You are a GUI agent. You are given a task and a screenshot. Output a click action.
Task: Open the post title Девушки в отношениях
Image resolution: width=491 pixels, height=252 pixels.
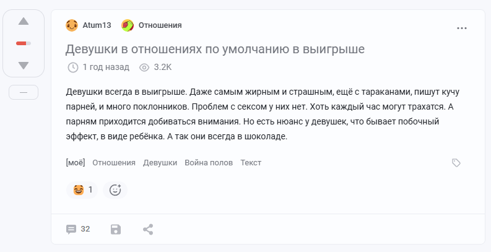click(x=215, y=49)
